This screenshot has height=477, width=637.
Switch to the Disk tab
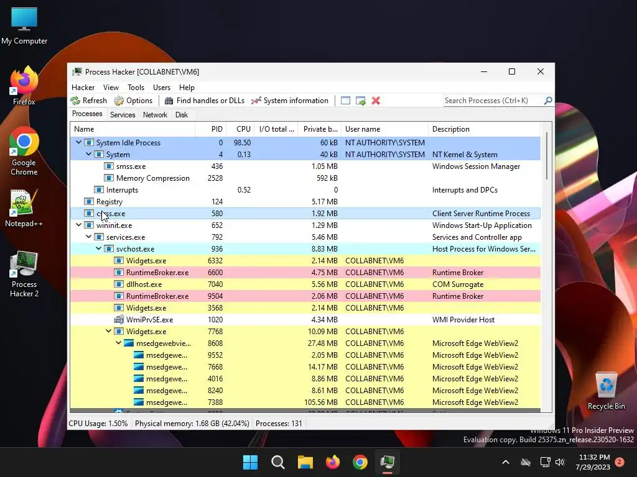click(182, 115)
